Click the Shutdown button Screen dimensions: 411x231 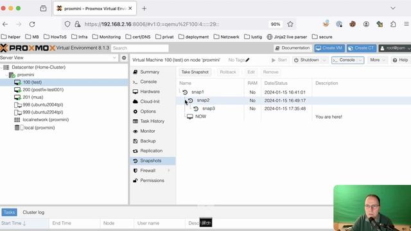coord(307,60)
